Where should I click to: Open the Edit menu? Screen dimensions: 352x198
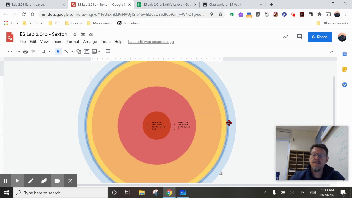point(33,42)
